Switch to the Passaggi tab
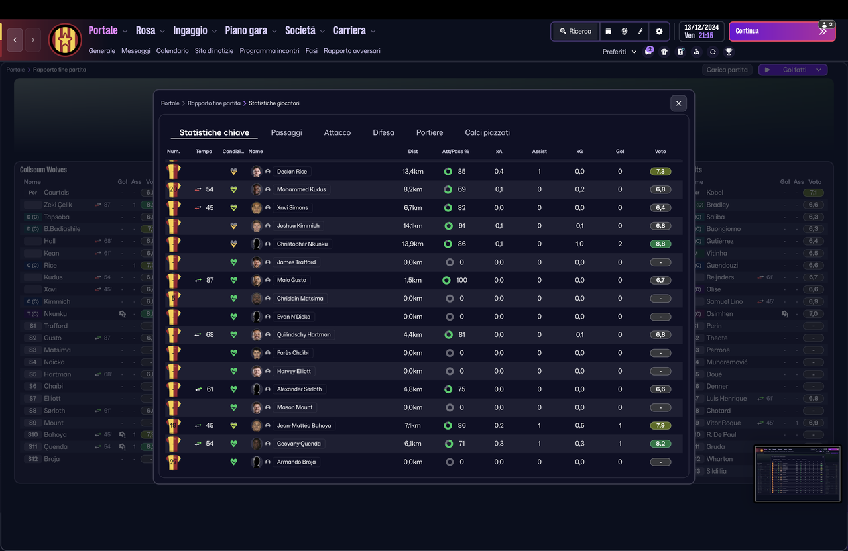848x551 pixels. pos(286,132)
